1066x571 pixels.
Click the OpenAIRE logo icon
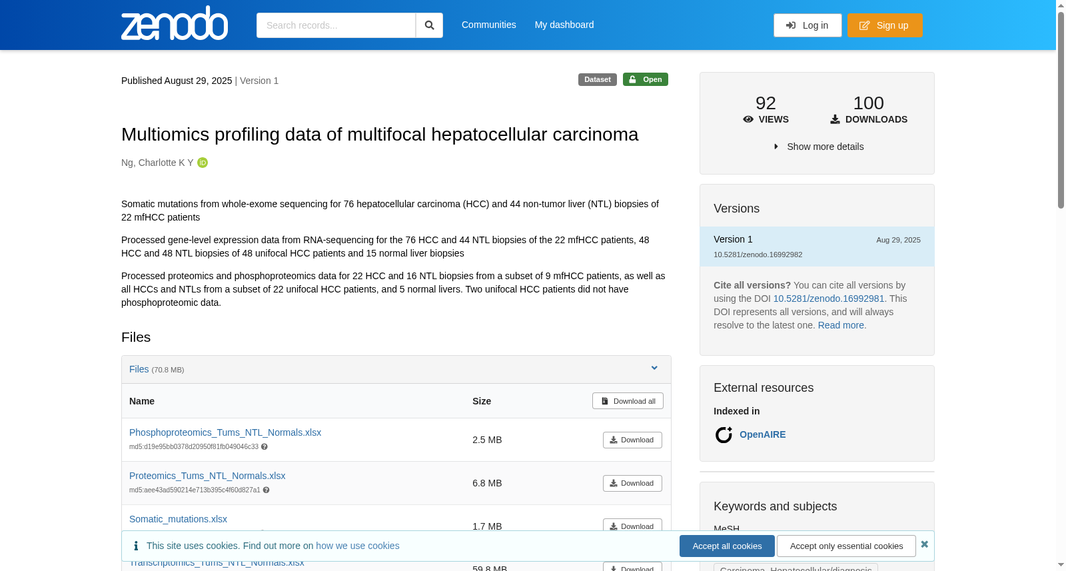724,434
